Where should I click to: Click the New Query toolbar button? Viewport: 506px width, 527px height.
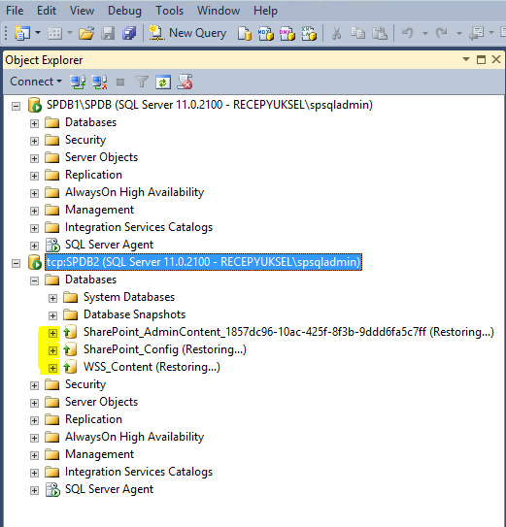(x=187, y=33)
